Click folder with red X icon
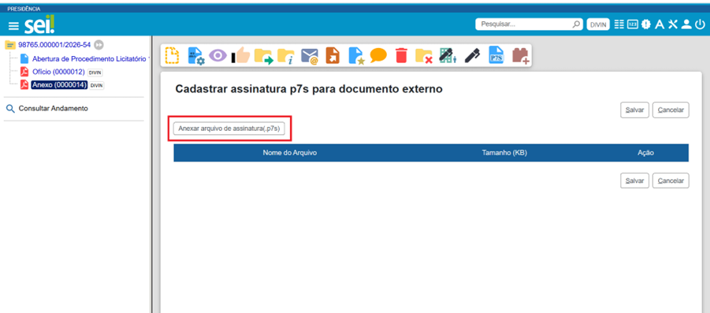The image size is (710, 313). pos(423,56)
